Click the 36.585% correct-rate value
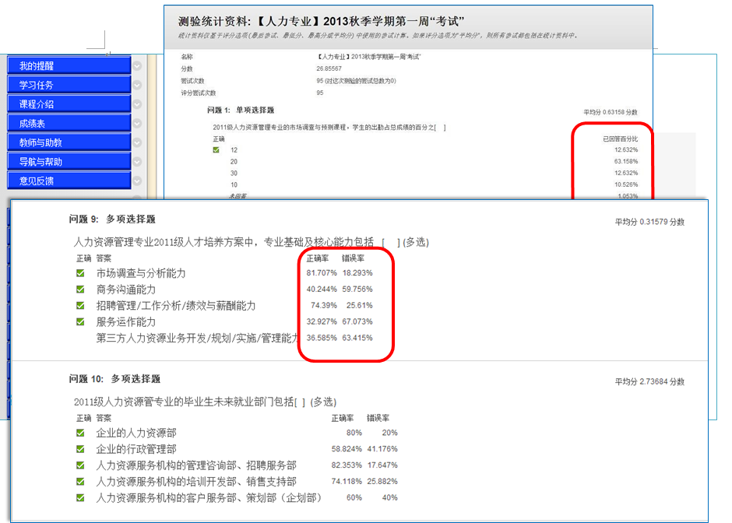732x523 pixels. 322,338
